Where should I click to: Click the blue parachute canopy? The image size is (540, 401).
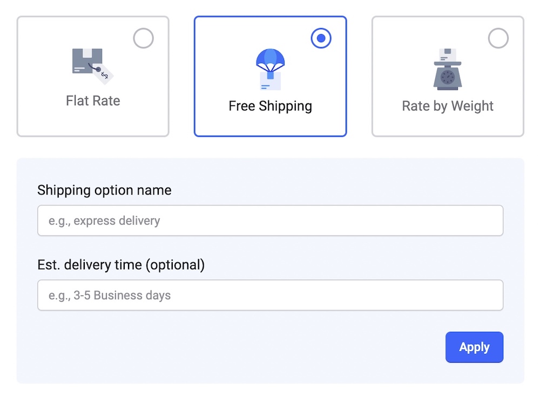click(x=270, y=58)
